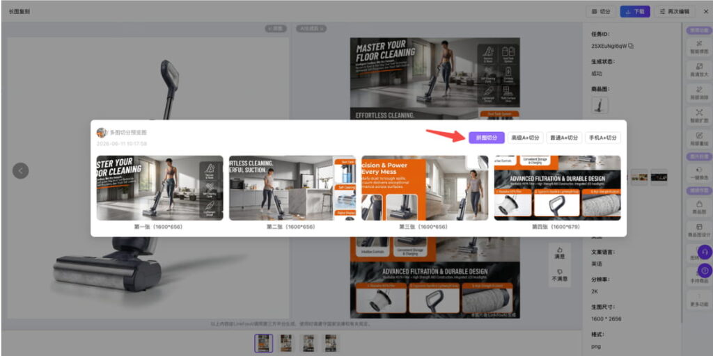Select the second thumbnail in bottom strip

285,343
